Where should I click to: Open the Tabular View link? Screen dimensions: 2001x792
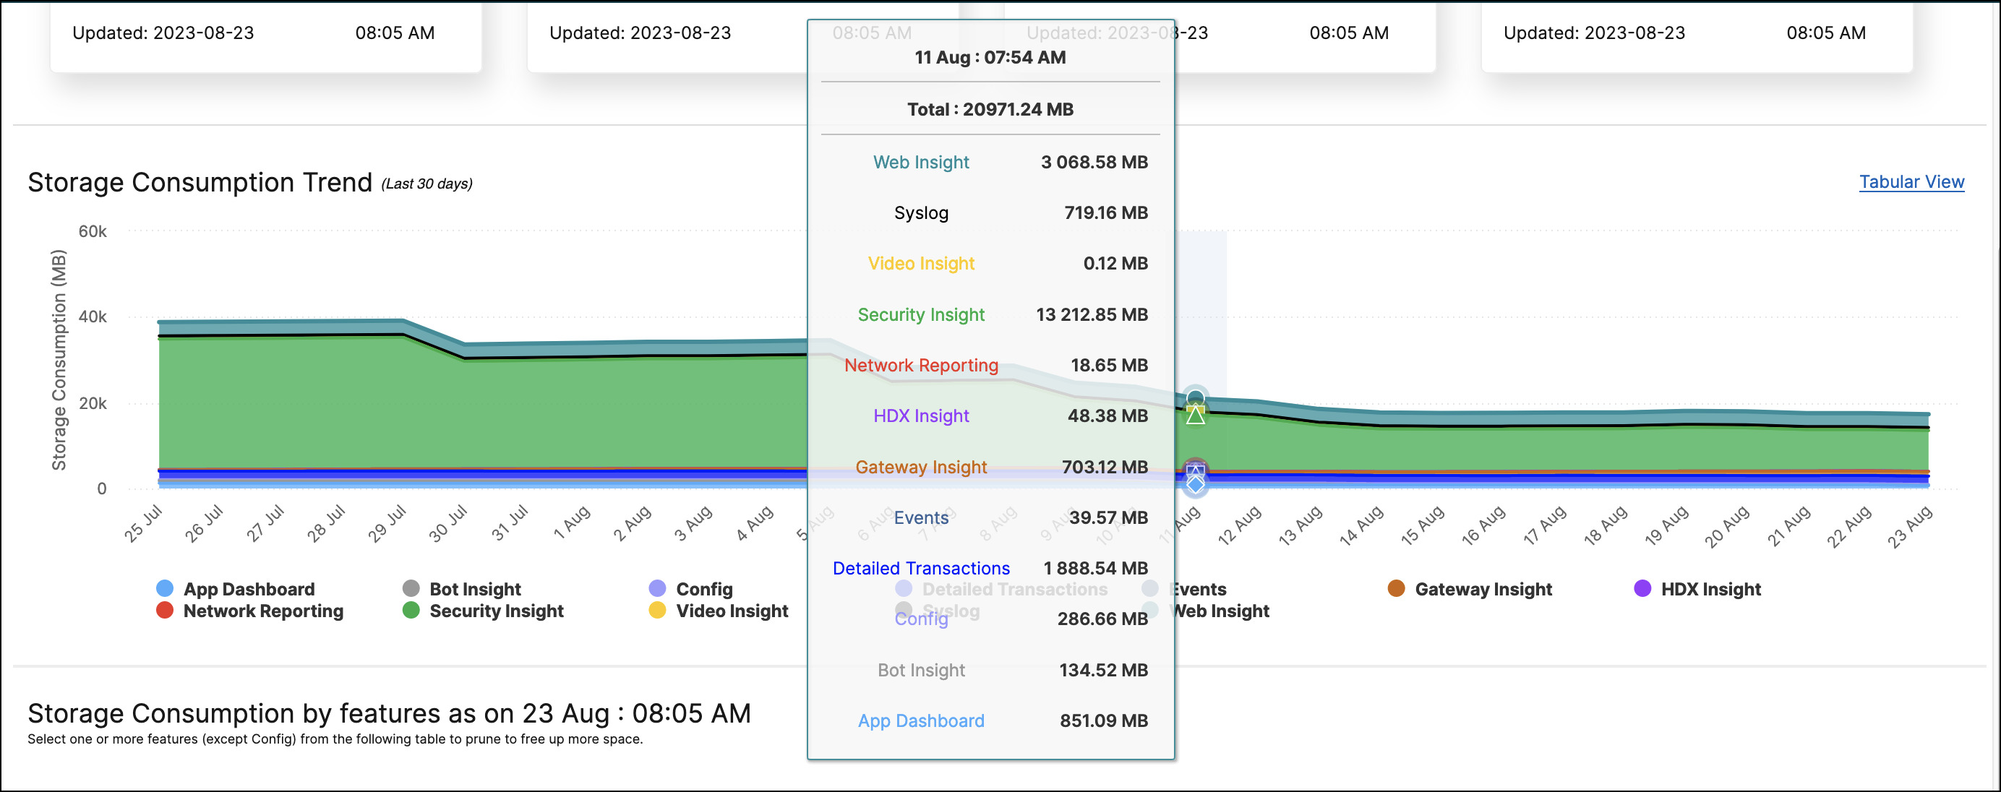(1911, 181)
